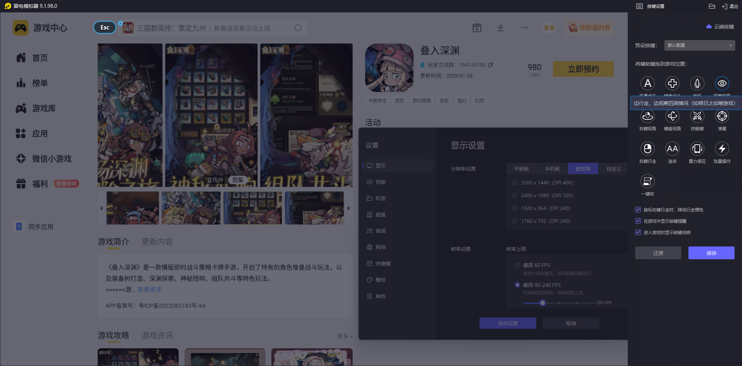Viewport: 742px width, 366px height.
Task: Choose the 扳机 bullet trigger key icon
Action: tap(697, 83)
